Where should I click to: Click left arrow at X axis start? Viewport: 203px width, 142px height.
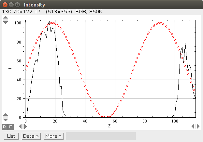click(20, 126)
